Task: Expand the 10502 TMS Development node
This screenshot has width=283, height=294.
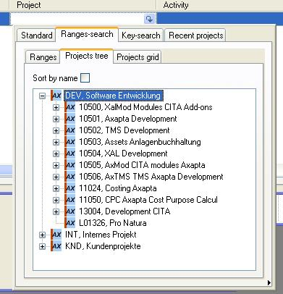Action: (x=56, y=130)
